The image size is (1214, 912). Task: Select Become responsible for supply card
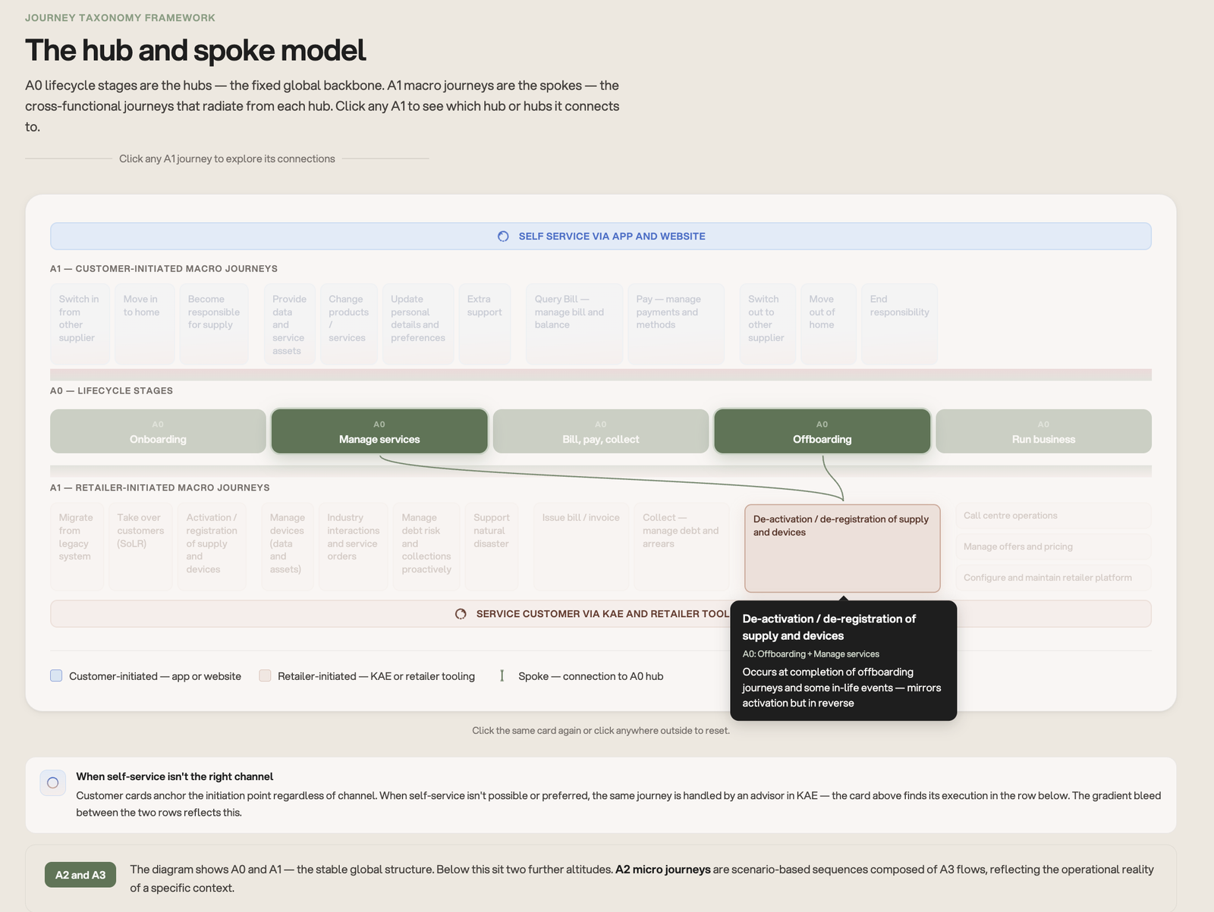click(x=214, y=324)
